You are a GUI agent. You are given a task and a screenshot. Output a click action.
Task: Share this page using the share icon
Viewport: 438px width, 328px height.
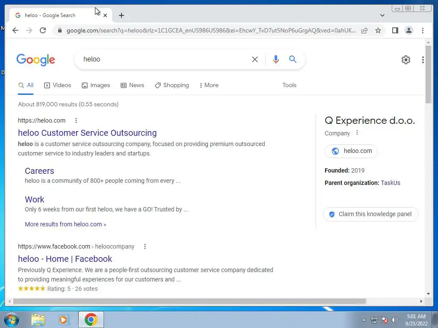[364, 30]
